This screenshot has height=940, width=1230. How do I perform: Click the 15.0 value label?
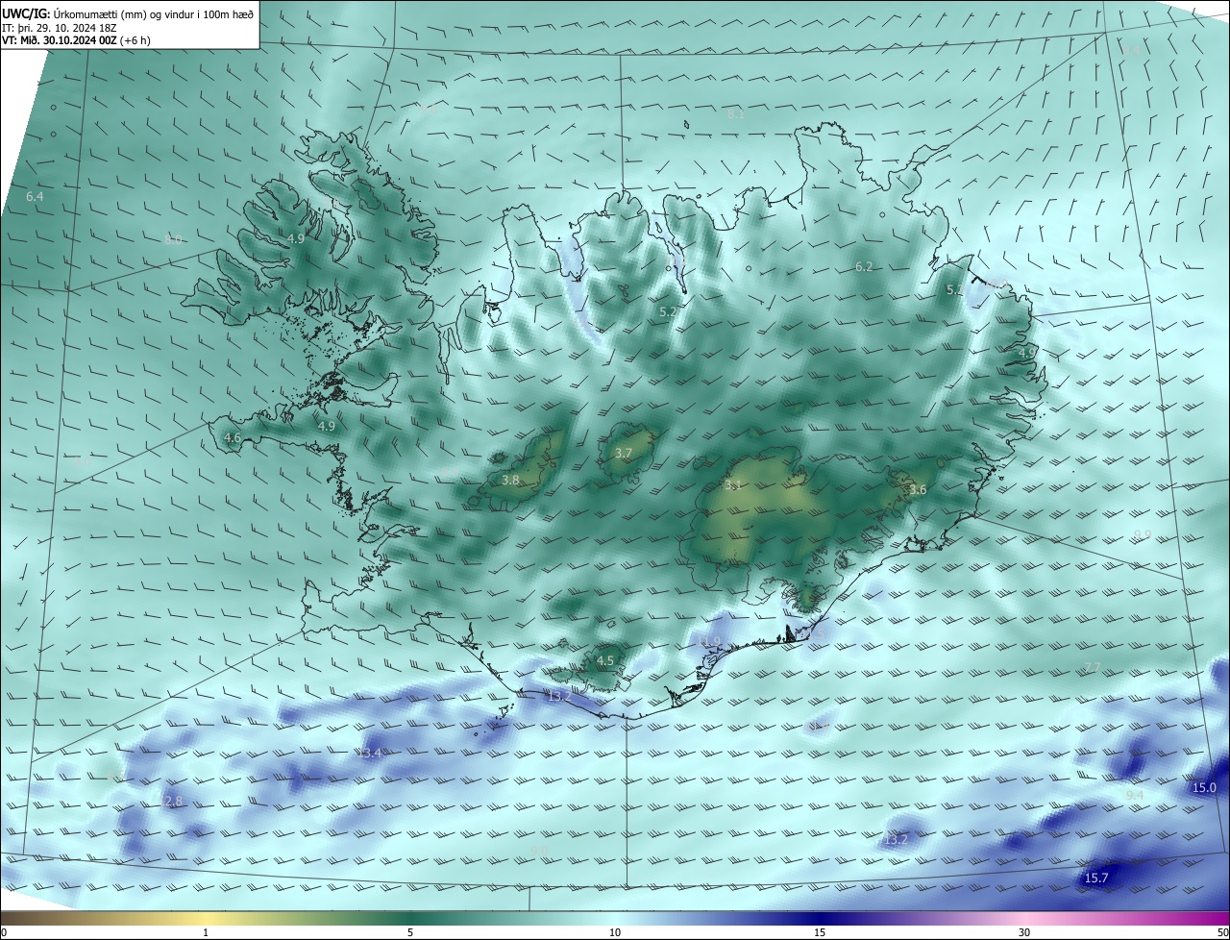pos(1204,787)
